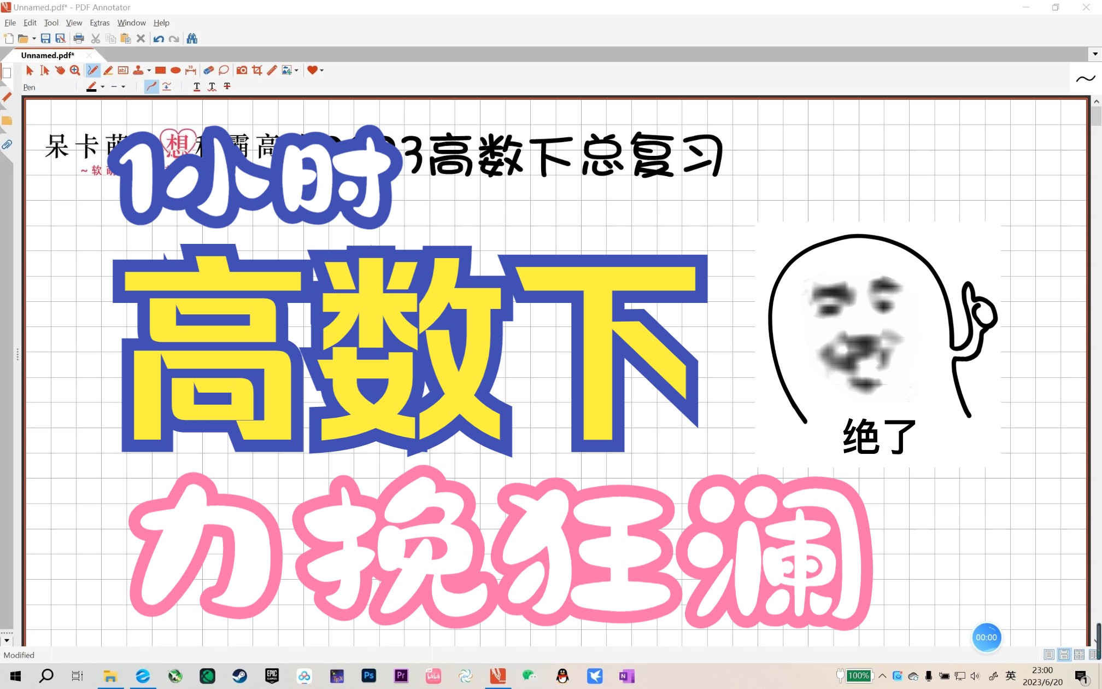Toggle the strikethrough markup button
The width and height of the screenshot is (1102, 689).
click(227, 86)
